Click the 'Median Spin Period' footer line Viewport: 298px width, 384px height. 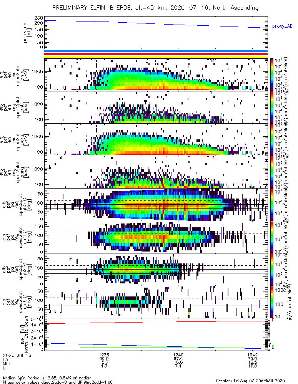point(47,378)
